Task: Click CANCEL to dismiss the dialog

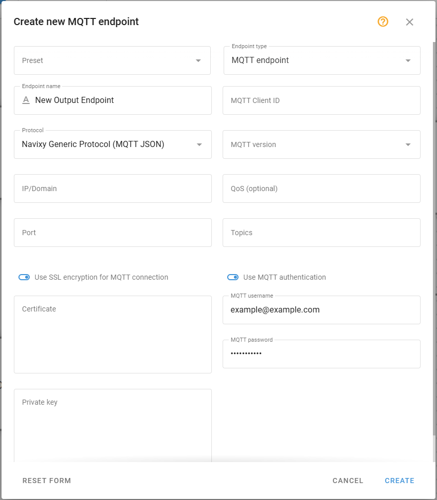Action: pos(348,481)
